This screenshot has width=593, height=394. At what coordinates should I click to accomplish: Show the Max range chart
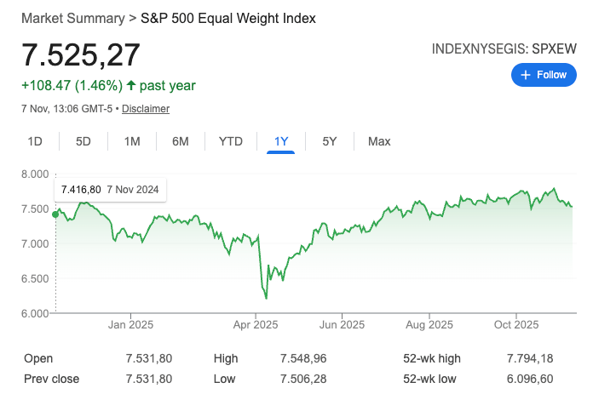click(379, 141)
